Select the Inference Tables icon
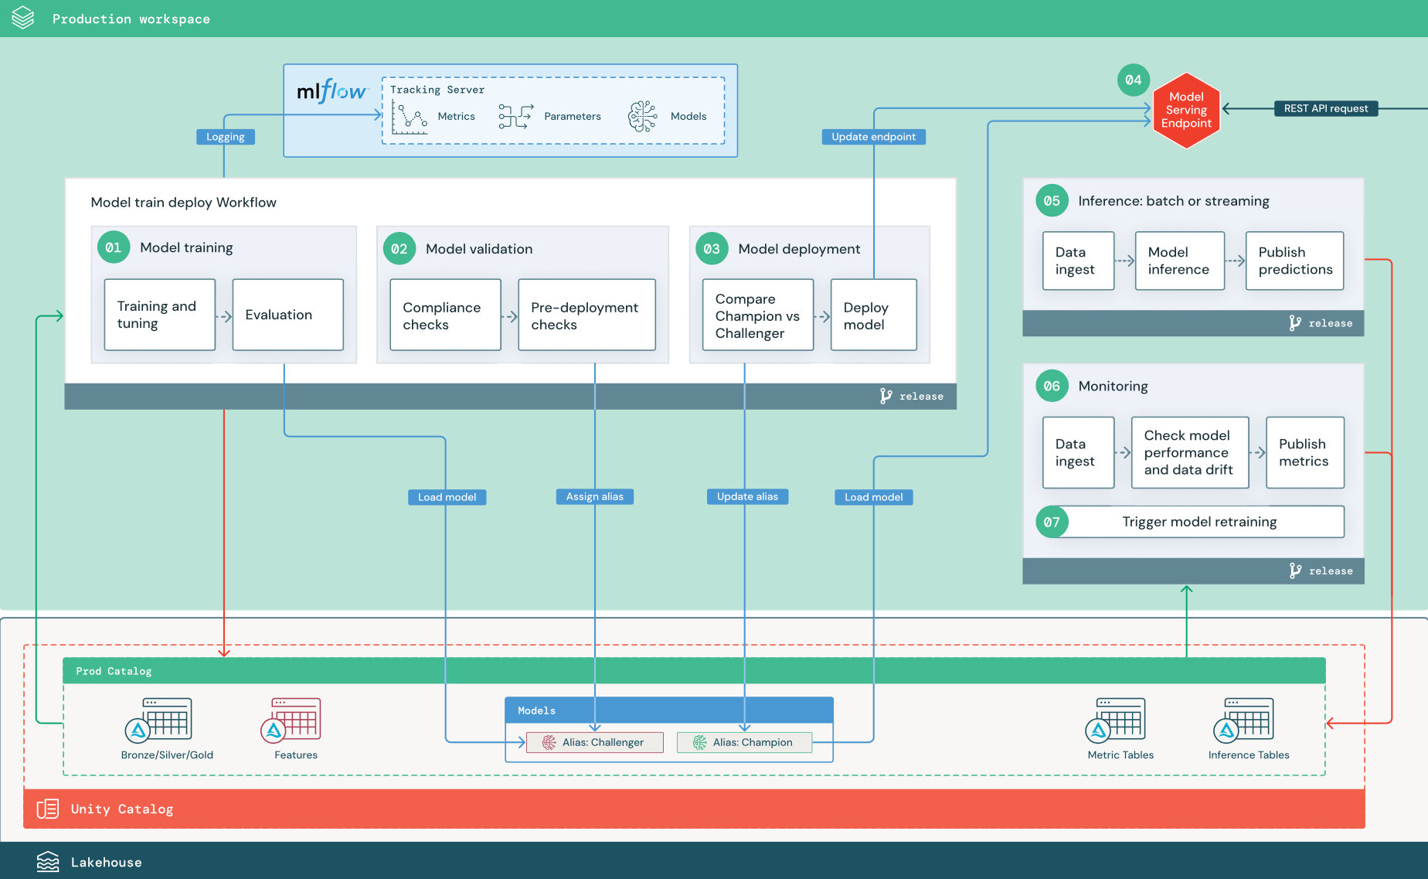The image size is (1428, 879). [1246, 721]
